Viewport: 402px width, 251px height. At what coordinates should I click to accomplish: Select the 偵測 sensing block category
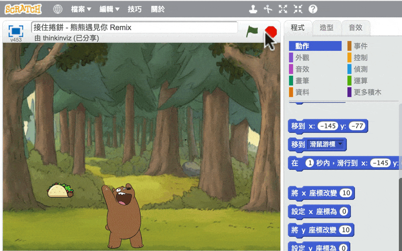[360, 69]
